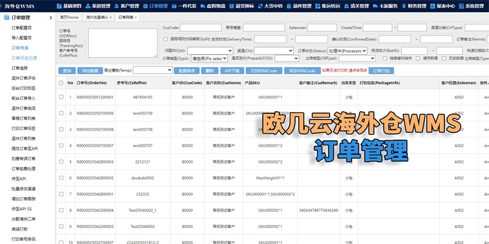This screenshot has width=489, height=244.
Task: Switch to the 首页Home tab
Action: [69, 18]
